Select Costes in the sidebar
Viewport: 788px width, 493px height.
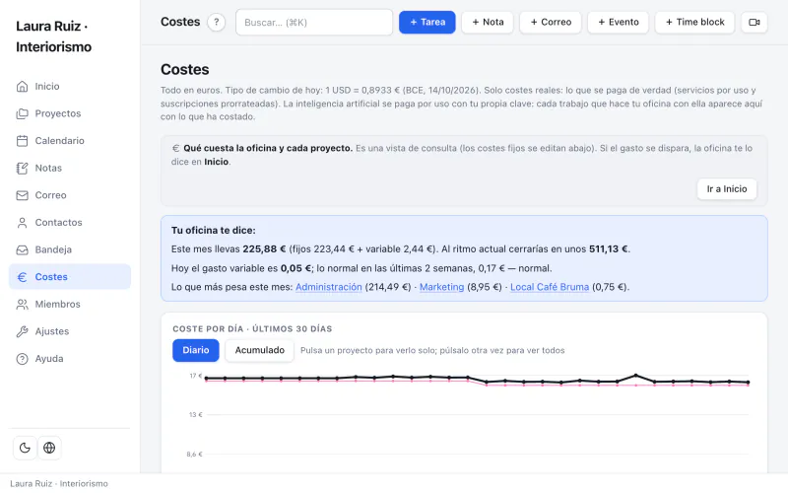click(x=70, y=277)
